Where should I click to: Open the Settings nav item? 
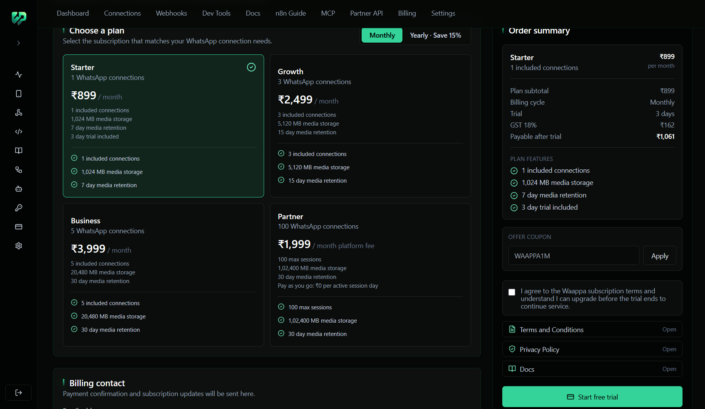tap(443, 13)
